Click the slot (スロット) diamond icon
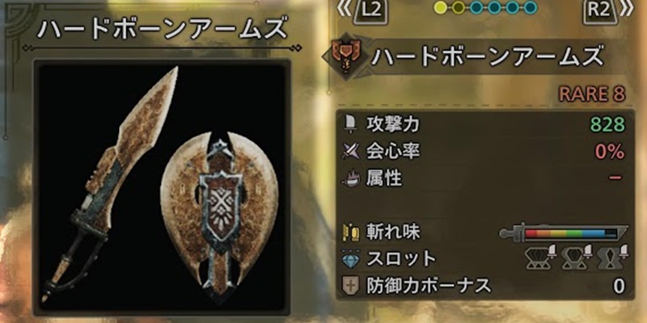The width and height of the screenshot is (647, 323). [351, 258]
